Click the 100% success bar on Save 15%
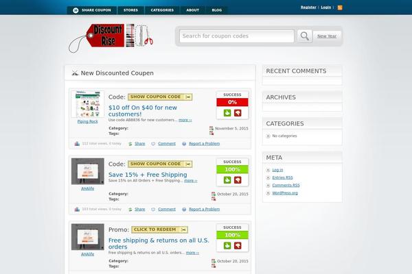This screenshot has height=274, width=412. (232, 169)
